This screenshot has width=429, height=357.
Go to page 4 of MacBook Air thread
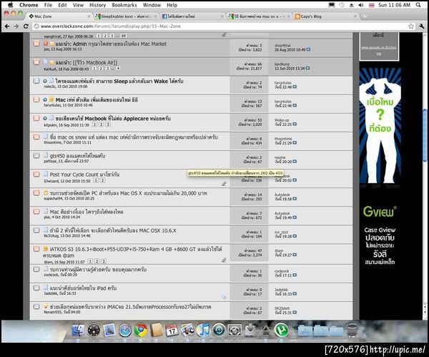click(118, 69)
